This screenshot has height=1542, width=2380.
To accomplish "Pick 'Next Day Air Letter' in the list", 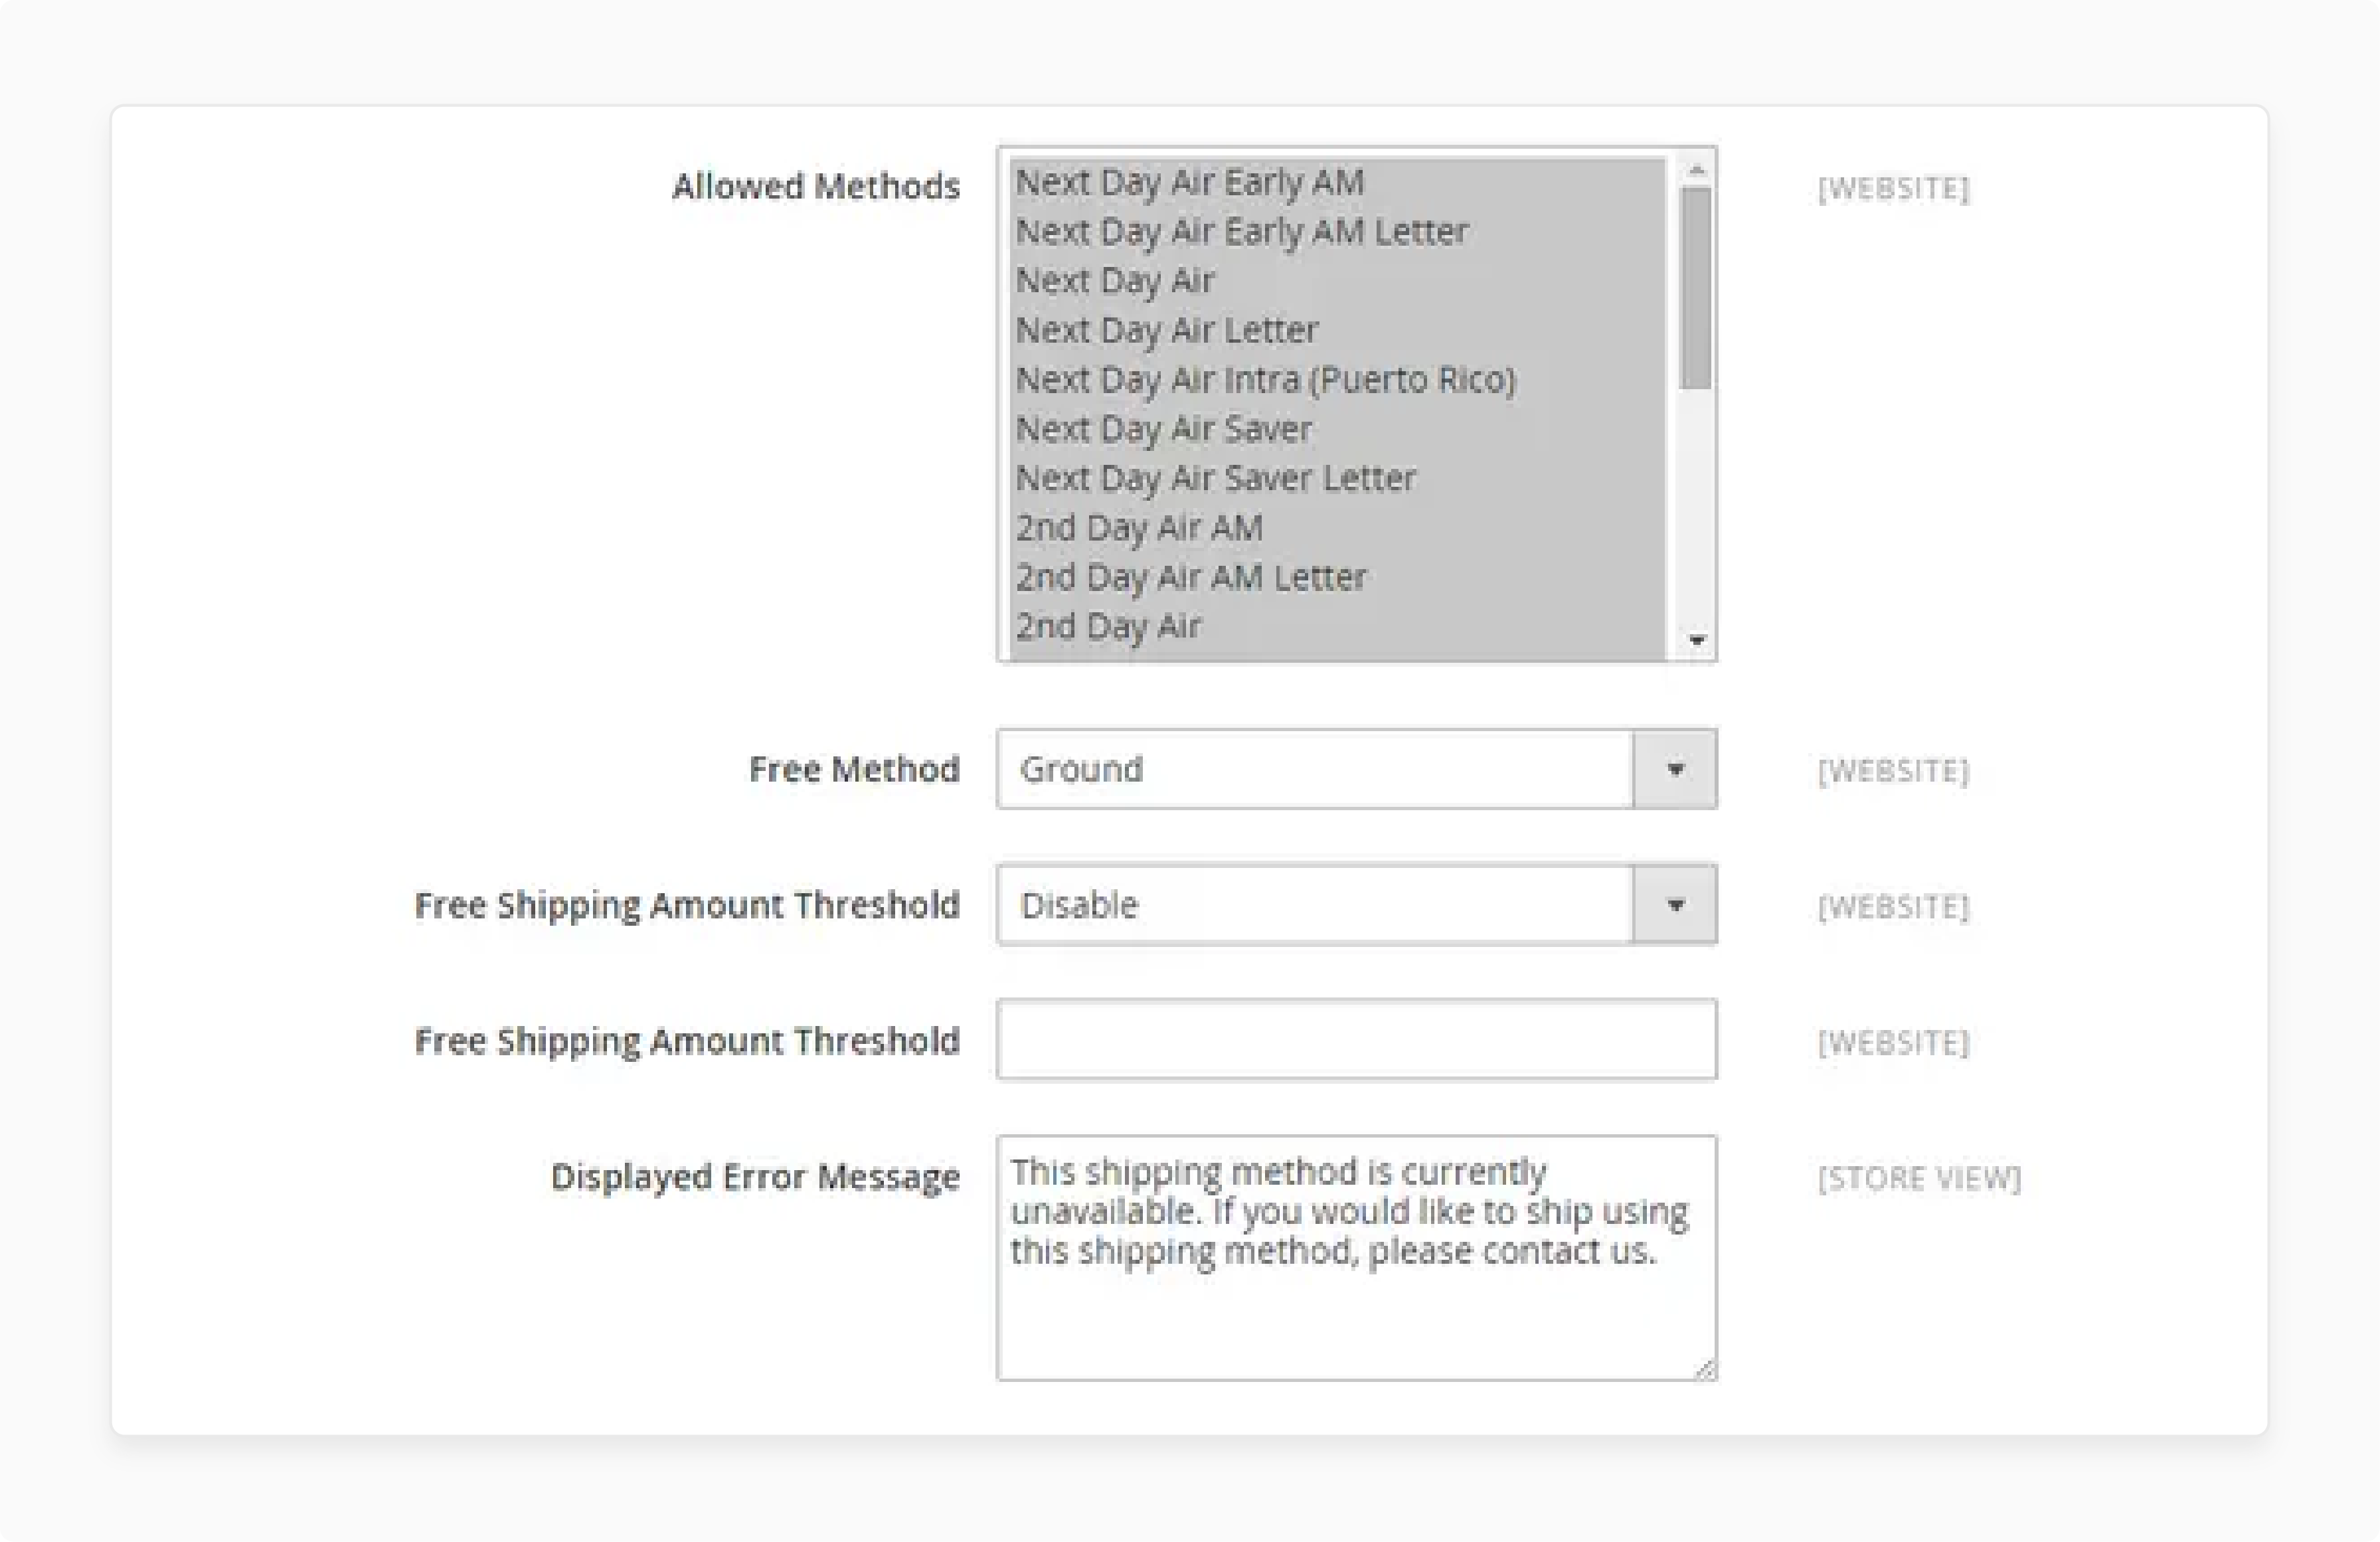I will coord(1337,331).
